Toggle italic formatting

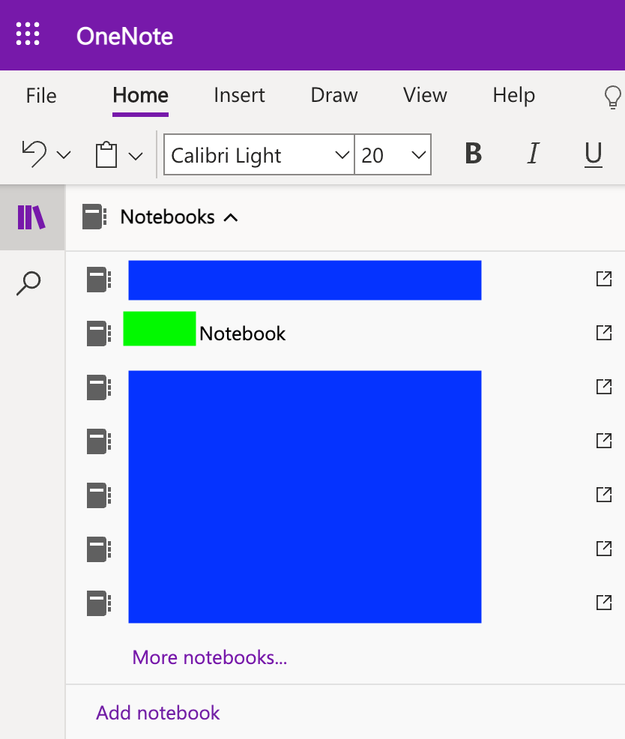(533, 154)
